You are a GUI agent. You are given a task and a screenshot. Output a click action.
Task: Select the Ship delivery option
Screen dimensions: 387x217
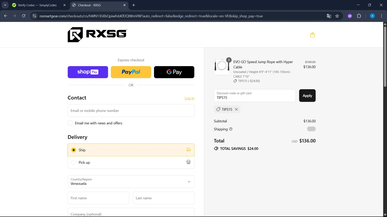(131, 150)
